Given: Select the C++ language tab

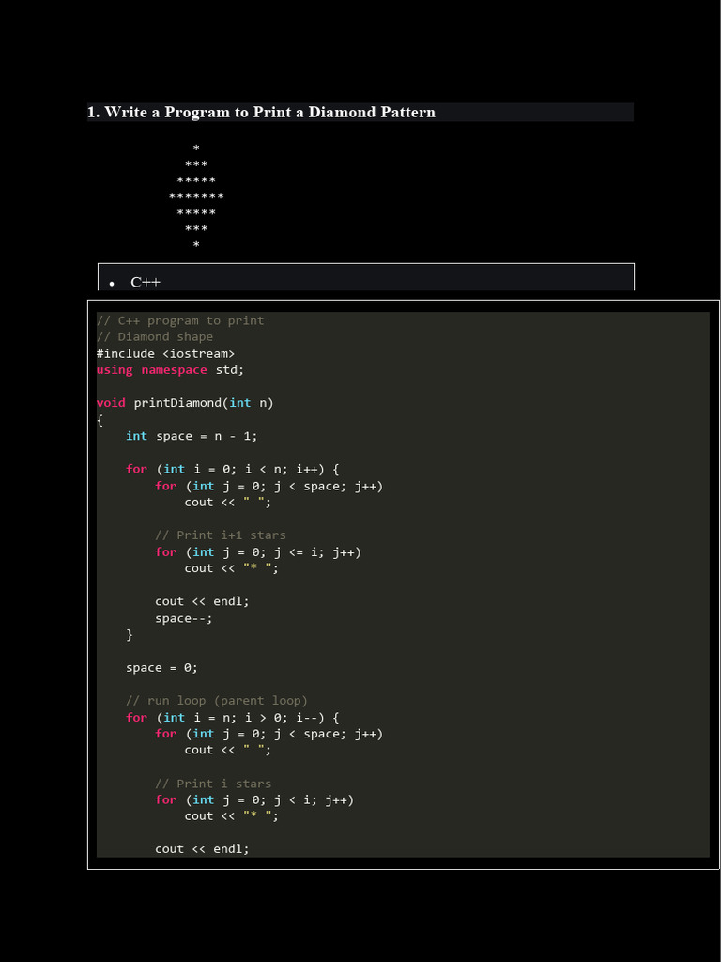Looking at the screenshot, I should click(x=146, y=282).
